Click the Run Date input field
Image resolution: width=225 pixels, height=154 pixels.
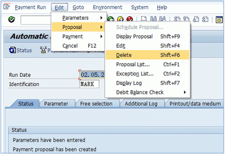coord(92,74)
